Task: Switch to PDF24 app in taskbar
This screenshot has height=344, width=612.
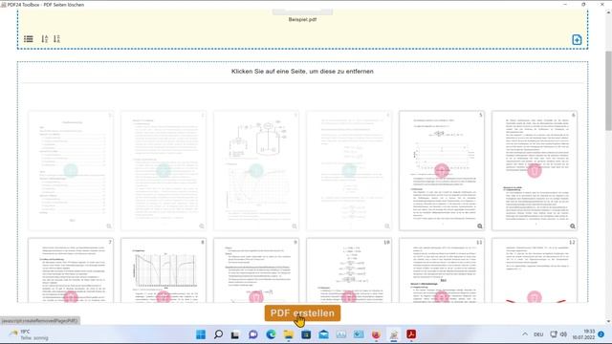Action: 393,334
